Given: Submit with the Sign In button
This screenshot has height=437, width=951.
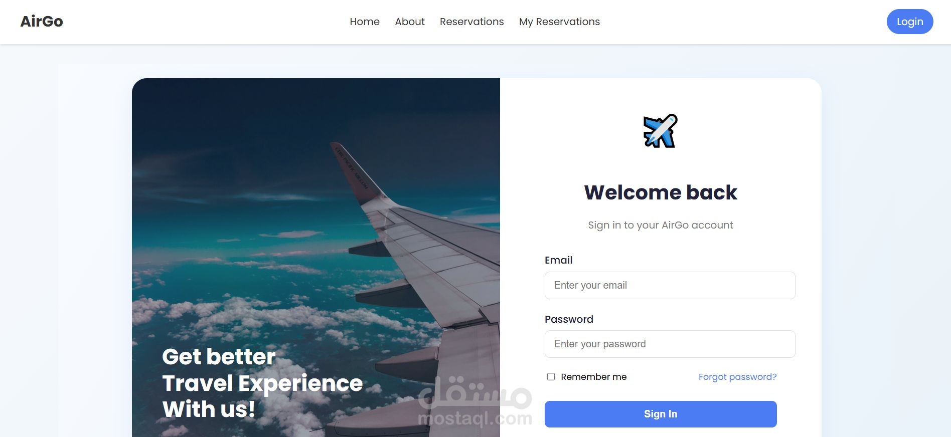Looking at the screenshot, I should tap(661, 414).
